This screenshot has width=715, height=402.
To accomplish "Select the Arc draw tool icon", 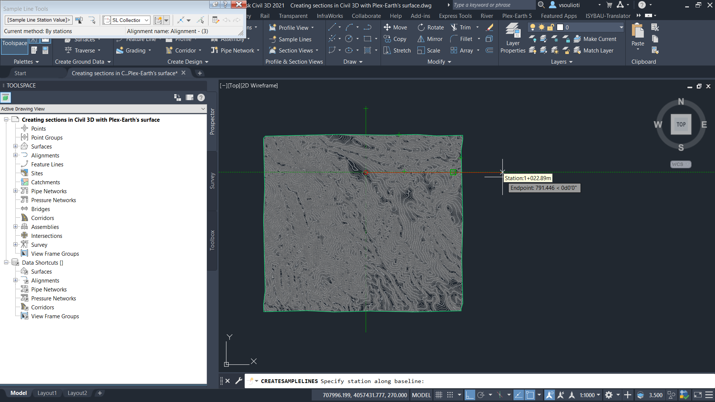I will click(x=349, y=27).
